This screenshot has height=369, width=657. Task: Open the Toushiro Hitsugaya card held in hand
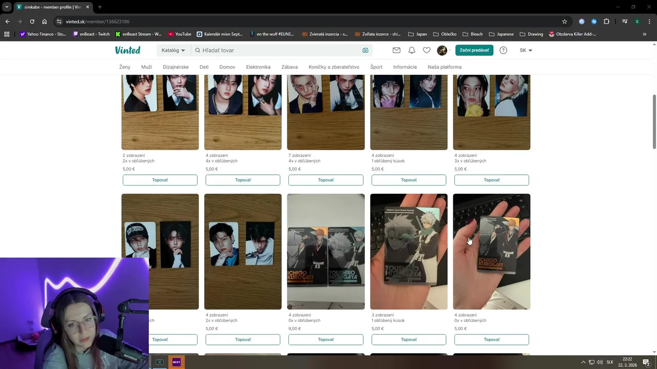click(409, 251)
